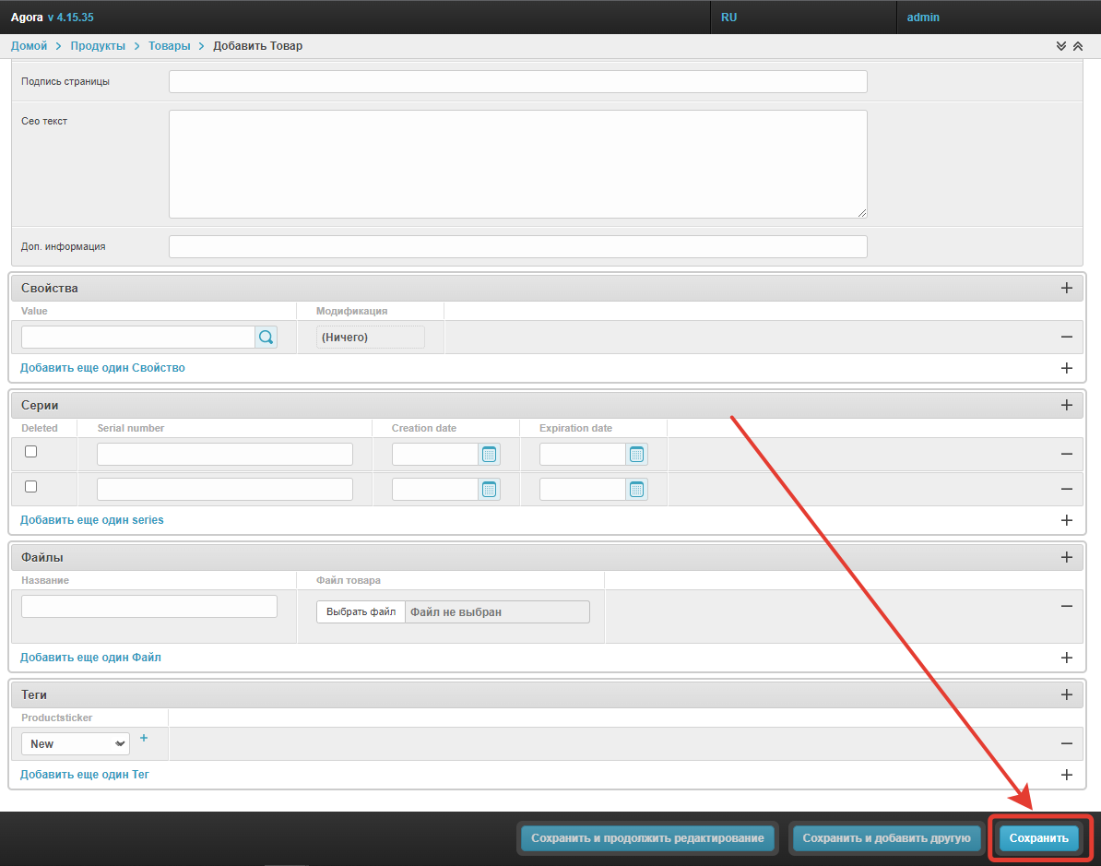The height and width of the screenshot is (866, 1101).
Task: Tick the Deleted checkbox in second series row
Action: [x=31, y=487]
